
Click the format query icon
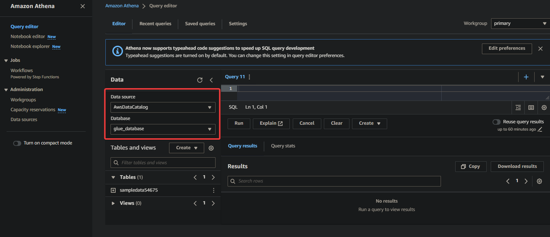tap(518, 108)
